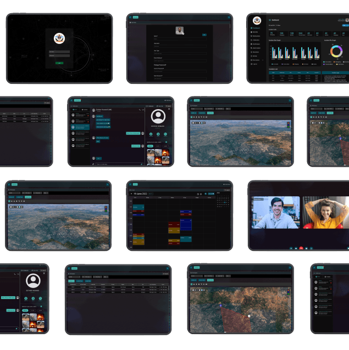Image resolution: width=349 pixels, height=350 pixels.
Task: Click the previous arrow beside 19 June 2022
Action: [x=130, y=194]
